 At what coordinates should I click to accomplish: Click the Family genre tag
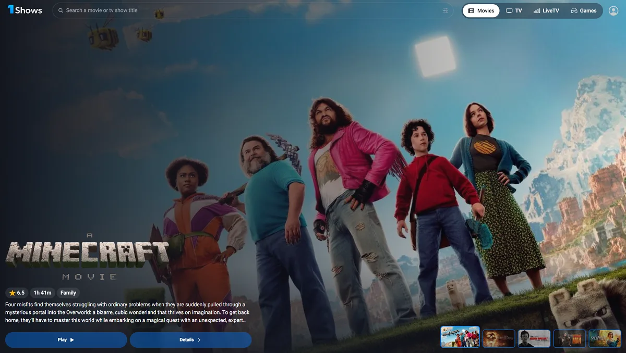point(68,293)
